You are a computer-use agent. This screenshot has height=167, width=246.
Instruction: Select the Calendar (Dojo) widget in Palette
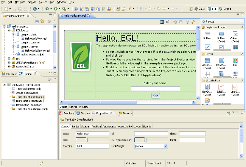pos(235,37)
